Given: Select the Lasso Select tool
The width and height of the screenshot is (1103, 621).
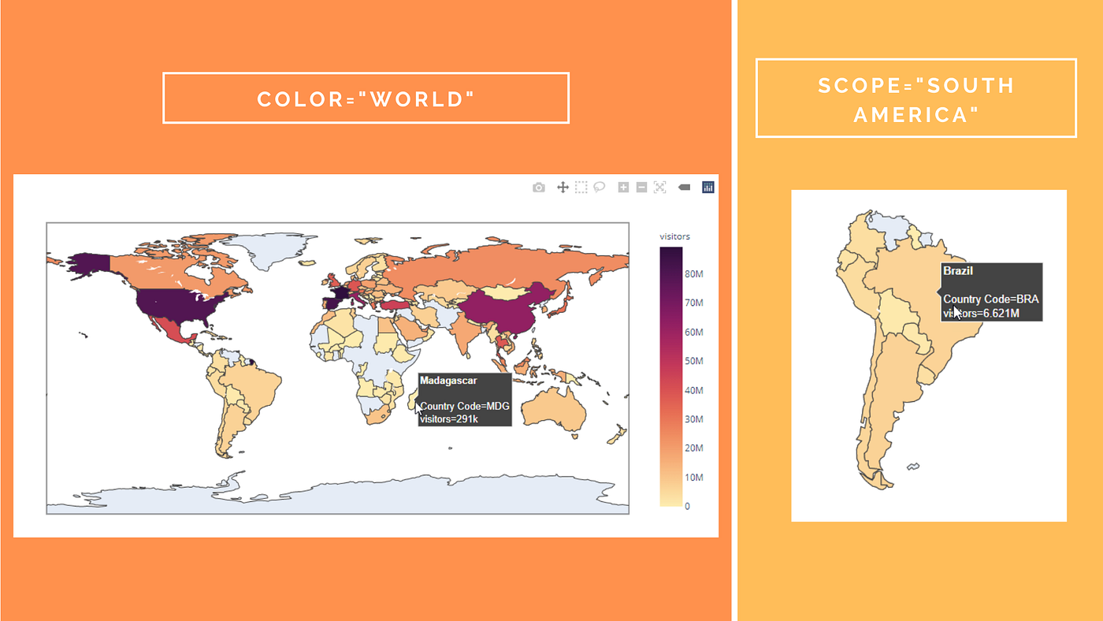Looking at the screenshot, I should [x=600, y=187].
